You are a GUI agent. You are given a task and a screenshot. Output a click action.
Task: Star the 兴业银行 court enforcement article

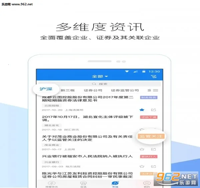(x=142, y=166)
